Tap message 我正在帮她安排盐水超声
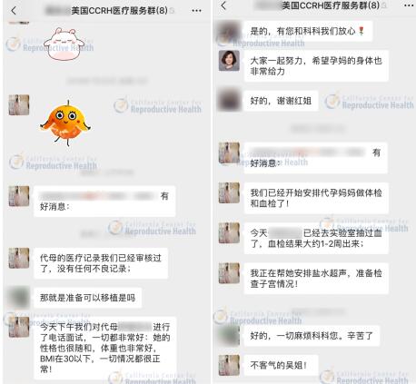The height and width of the screenshot is (384, 416). [x=316, y=279]
